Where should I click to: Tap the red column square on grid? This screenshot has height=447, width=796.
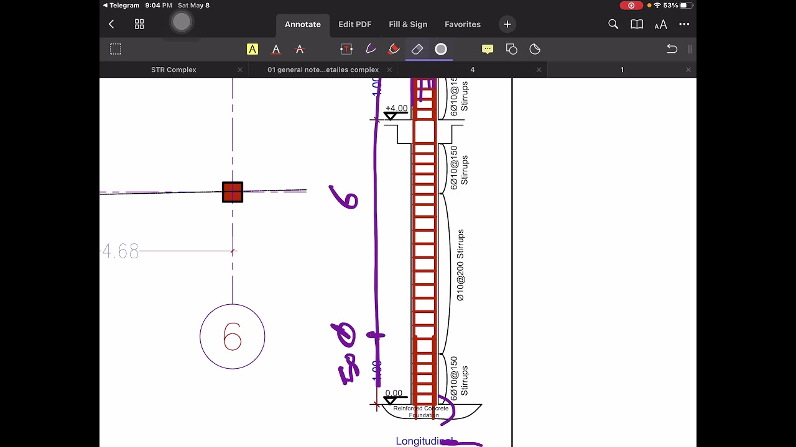(233, 192)
